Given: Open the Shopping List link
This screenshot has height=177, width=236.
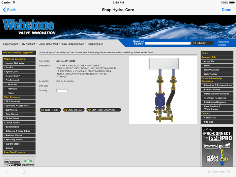Looking at the screenshot, I should 95,44.
